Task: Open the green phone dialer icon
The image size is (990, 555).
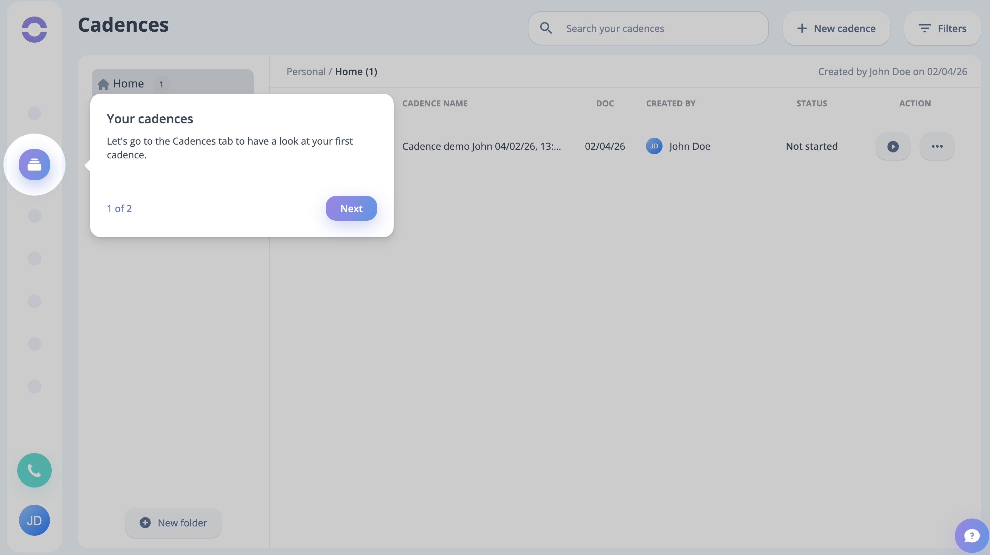Action: (34, 470)
